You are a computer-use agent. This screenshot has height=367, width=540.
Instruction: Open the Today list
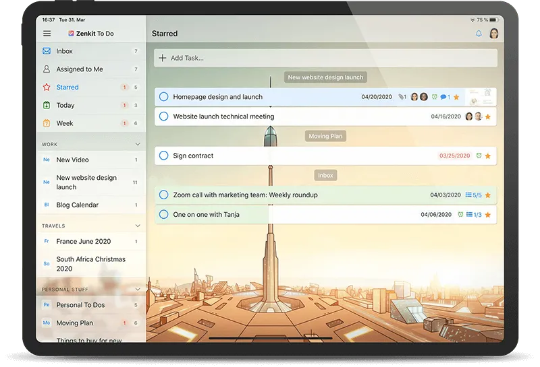[91, 105]
